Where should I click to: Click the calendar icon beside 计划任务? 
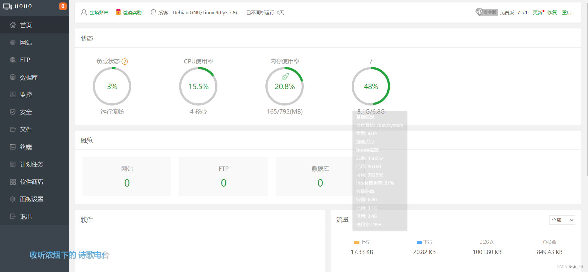click(x=13, y=164)
